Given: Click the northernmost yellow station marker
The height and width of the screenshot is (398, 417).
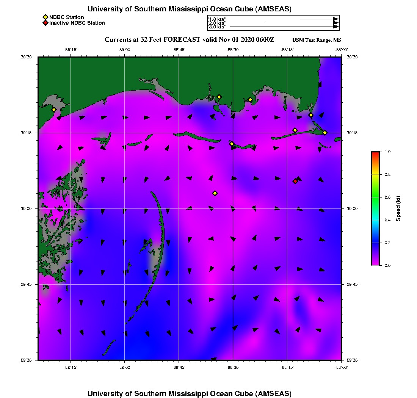Looking at the screenshot, I should click(219, 97).
